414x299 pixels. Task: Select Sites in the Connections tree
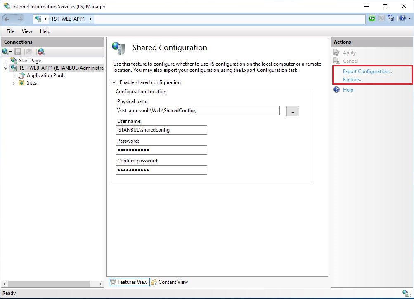[x=32, y=82]
